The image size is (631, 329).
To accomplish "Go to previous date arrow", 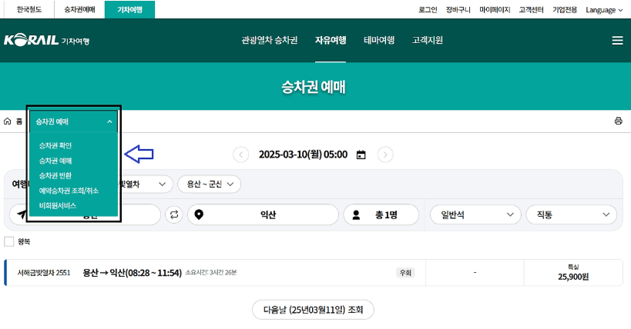I will click(x=240, y=155).
